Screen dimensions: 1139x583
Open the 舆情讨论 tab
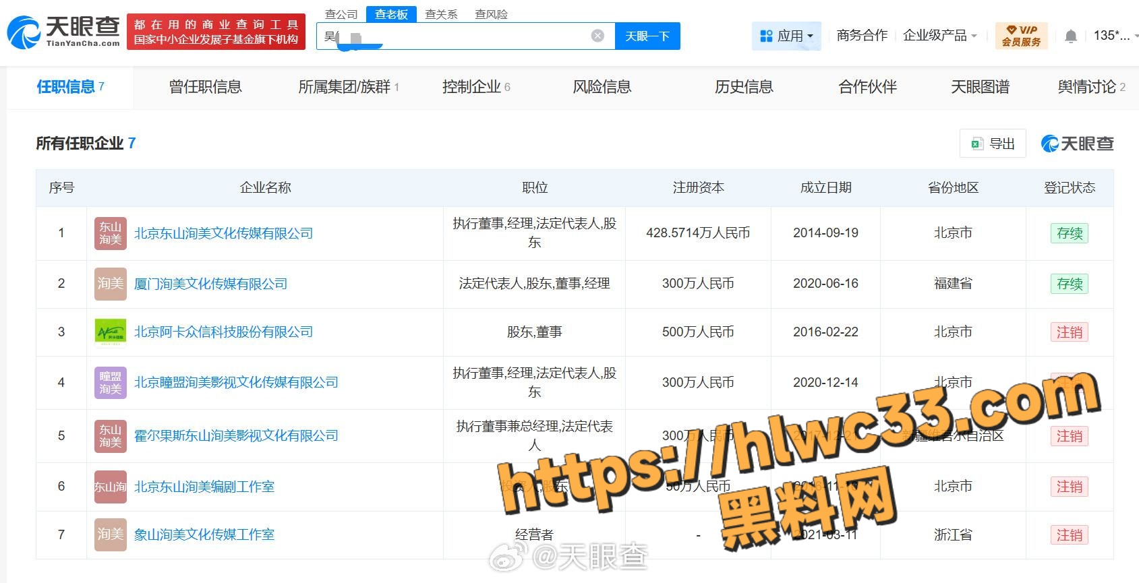click(1091, 86)
